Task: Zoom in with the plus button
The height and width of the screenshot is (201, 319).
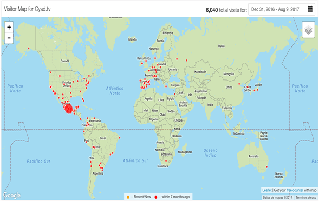Action: 9,27
